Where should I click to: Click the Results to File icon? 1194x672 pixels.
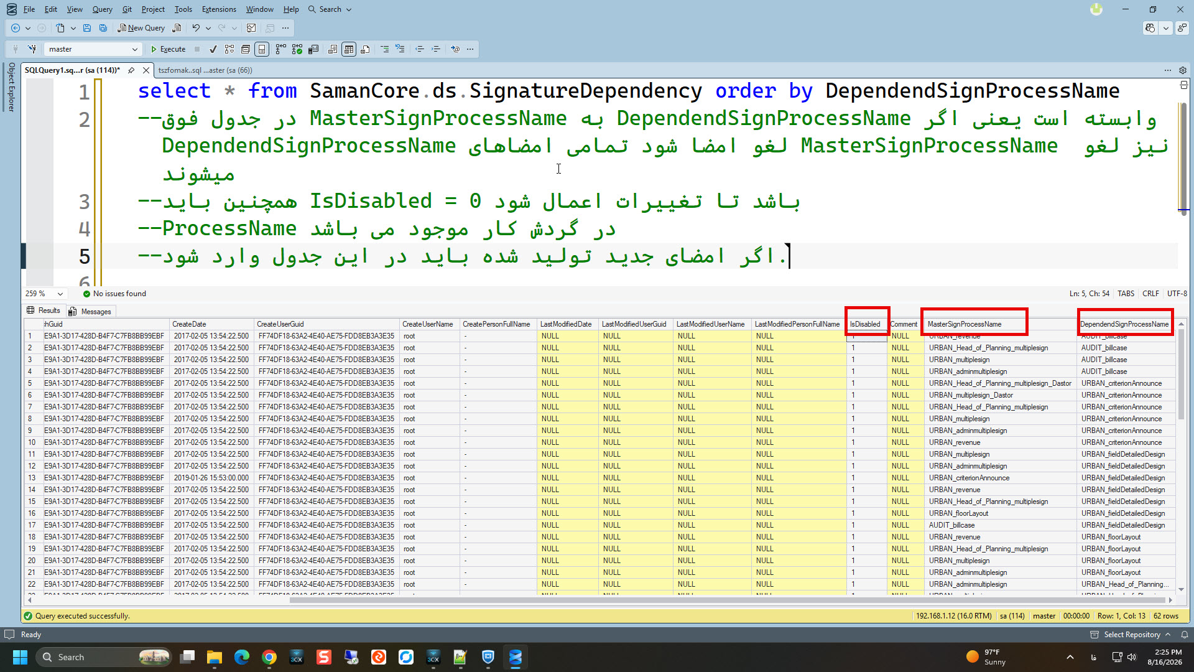coord(365,49)
